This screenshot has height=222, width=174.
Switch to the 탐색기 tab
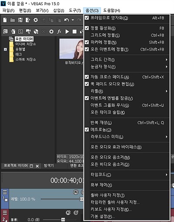click(49, 165)
